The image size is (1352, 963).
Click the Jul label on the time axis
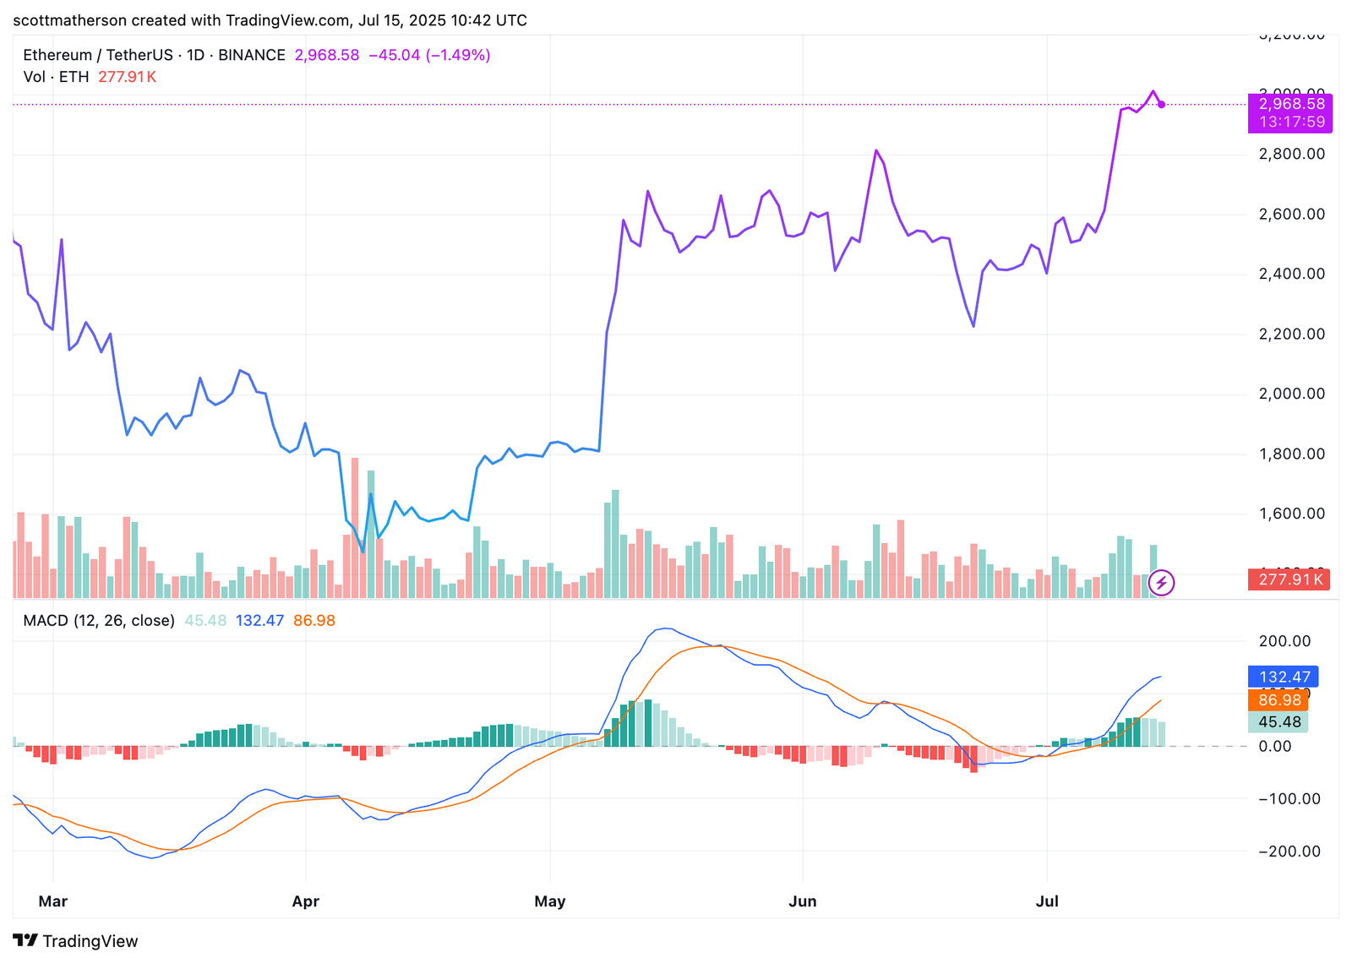click(1048, 901)
